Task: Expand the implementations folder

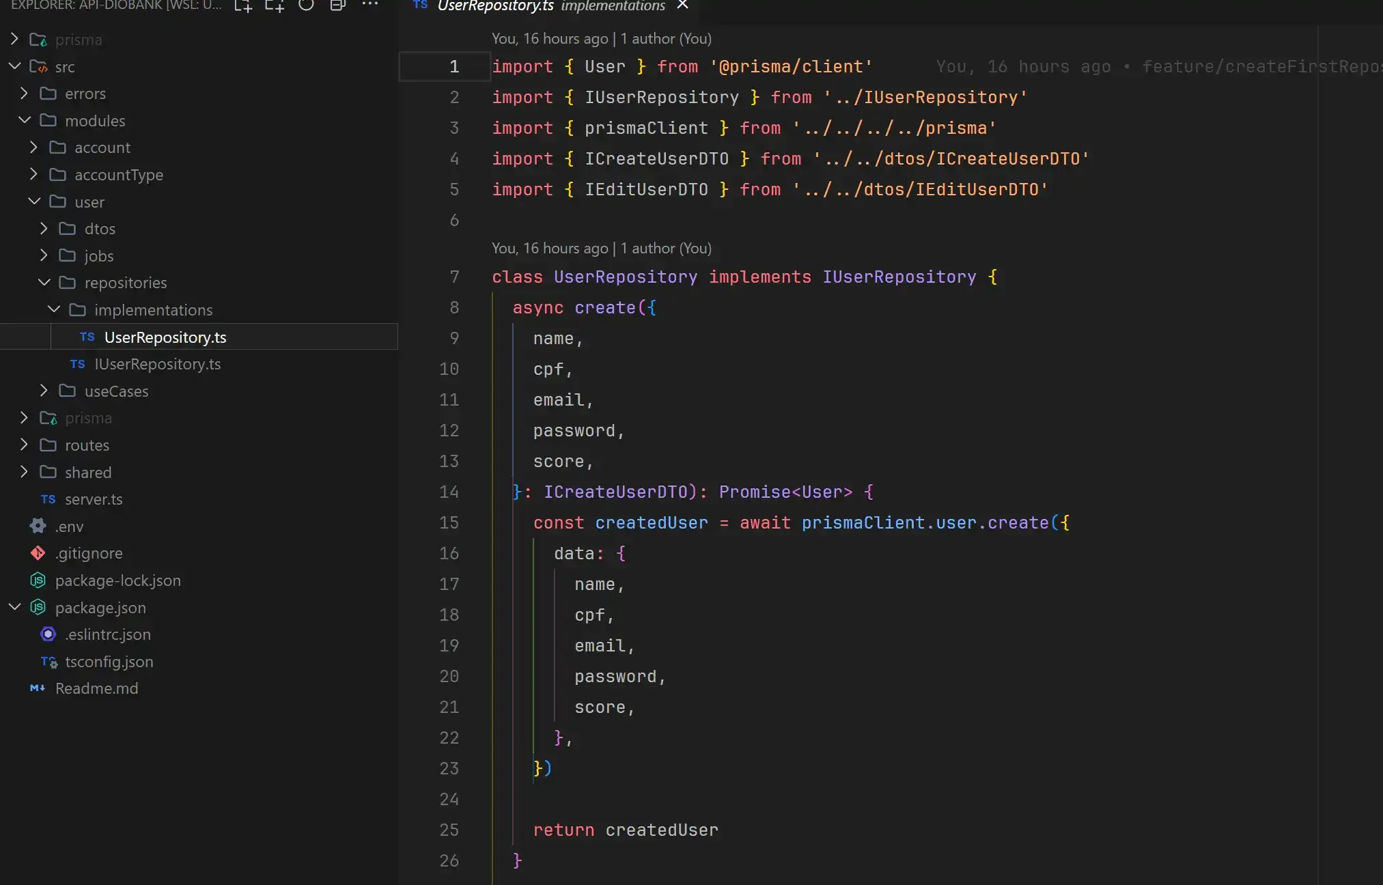Action: (55, 309)
